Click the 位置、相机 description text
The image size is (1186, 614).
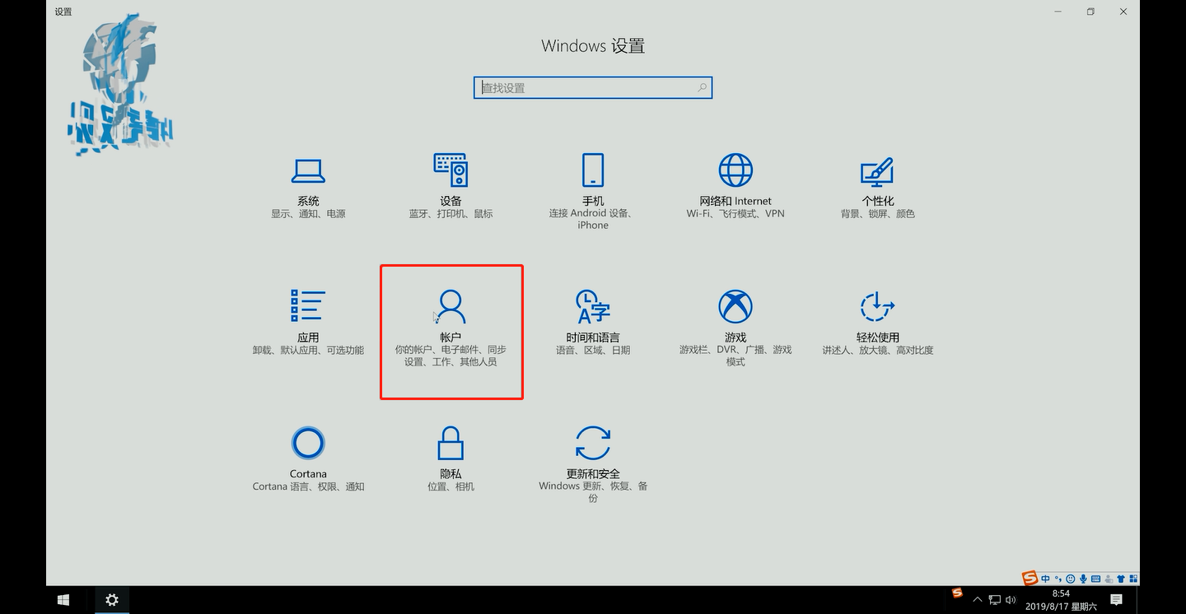pos(451,487)
